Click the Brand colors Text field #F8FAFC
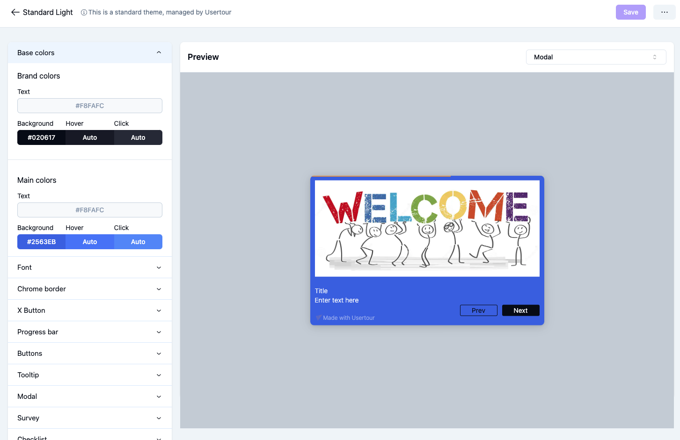The height and width of the screenshot is (440, 680). point(90,106)
